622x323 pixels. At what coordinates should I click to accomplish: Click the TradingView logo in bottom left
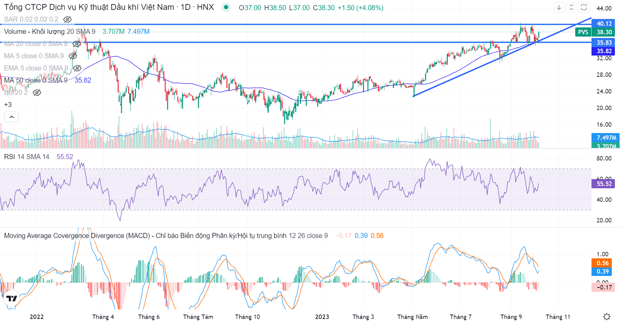pos(12,298)
